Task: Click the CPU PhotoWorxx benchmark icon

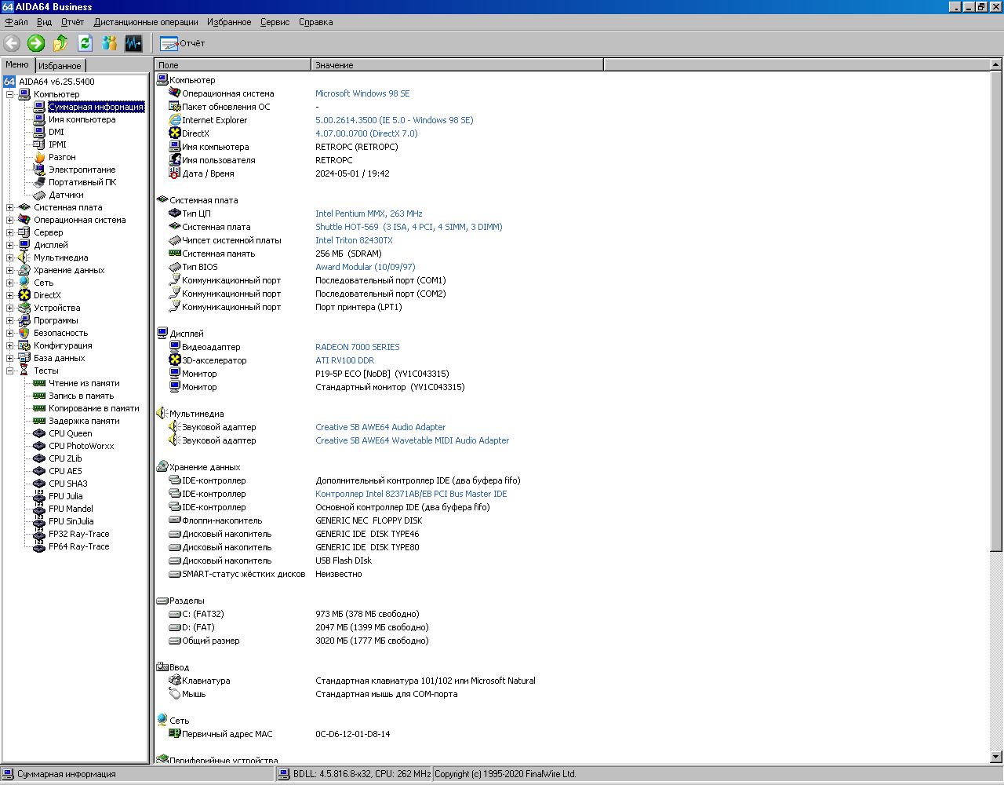Action: pyautogui.click(x=39, y=446)
